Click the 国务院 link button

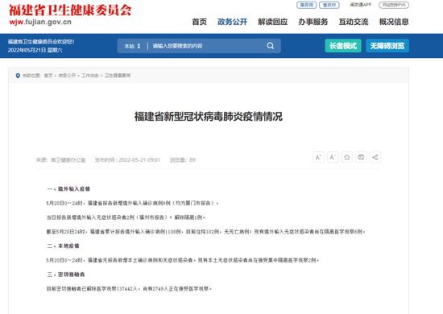click(x=307, y=5)
